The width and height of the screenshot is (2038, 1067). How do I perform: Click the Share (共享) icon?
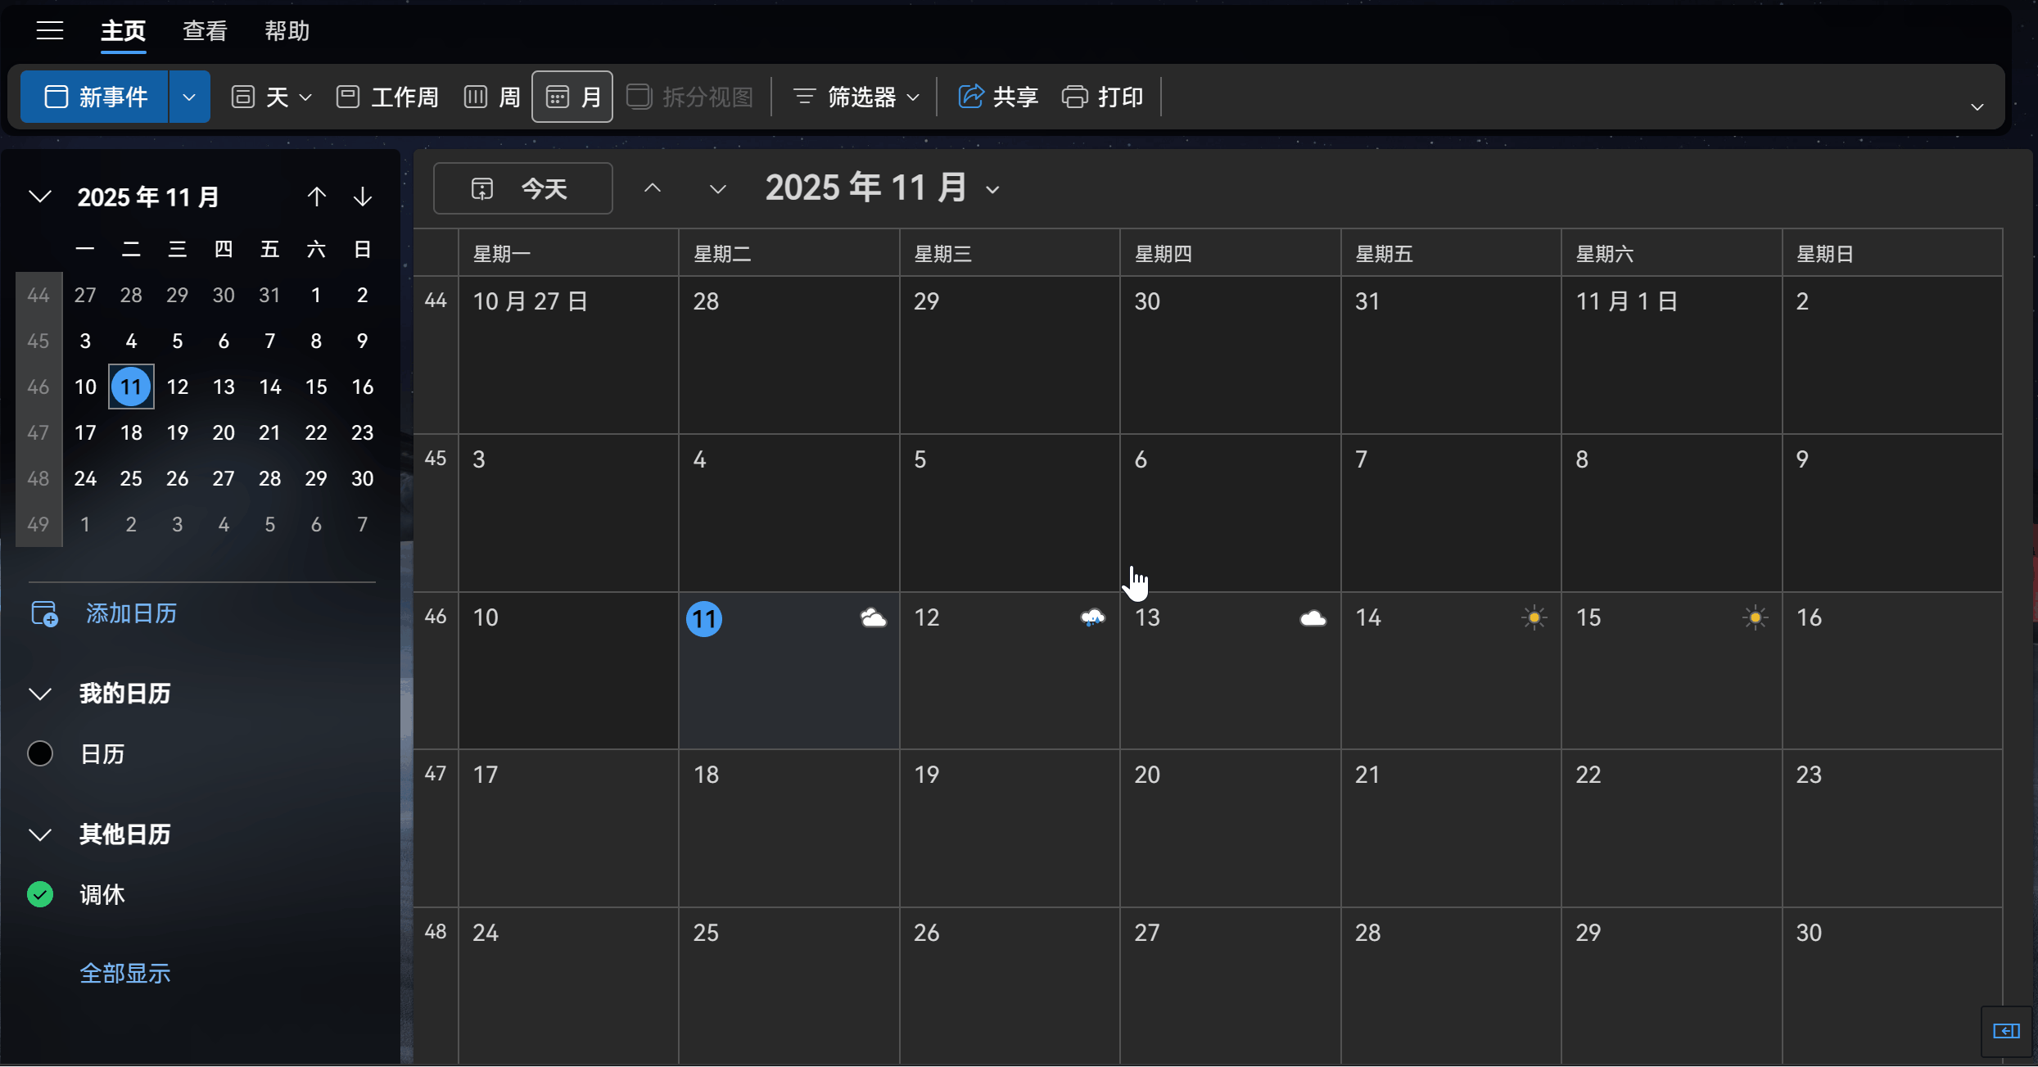(971, 97)
